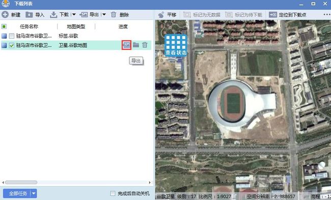The image size is (331, 200).
Task: Click the 导入 import icon
Action: pos(29,15)
